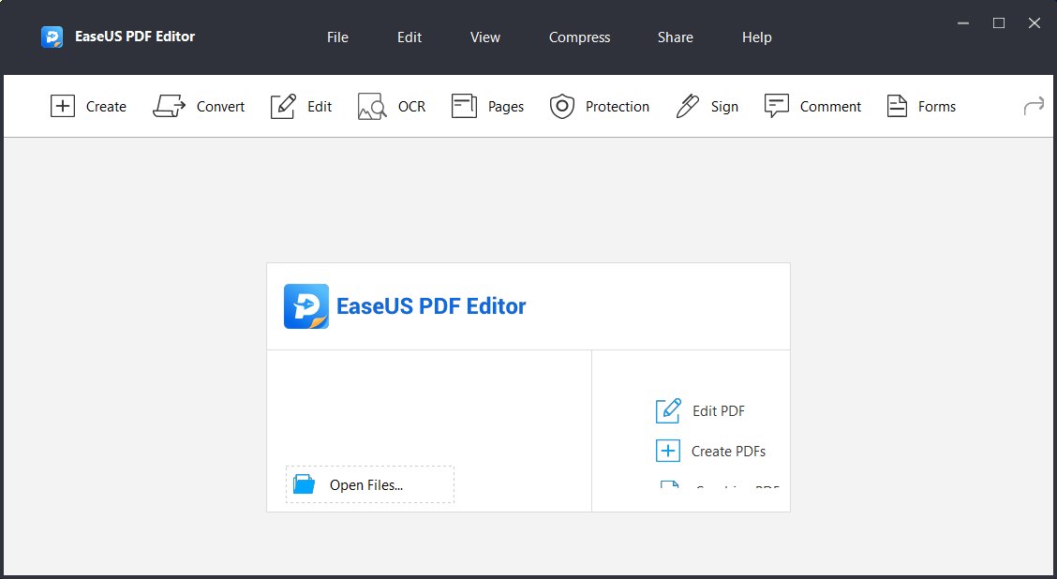Click the Convert label in toolbar

pyautogui.click(x=220, y=107)
